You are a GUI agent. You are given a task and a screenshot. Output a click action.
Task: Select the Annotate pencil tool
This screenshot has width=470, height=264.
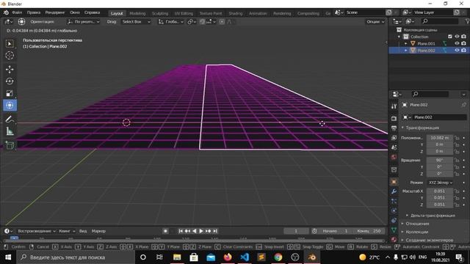10,119
